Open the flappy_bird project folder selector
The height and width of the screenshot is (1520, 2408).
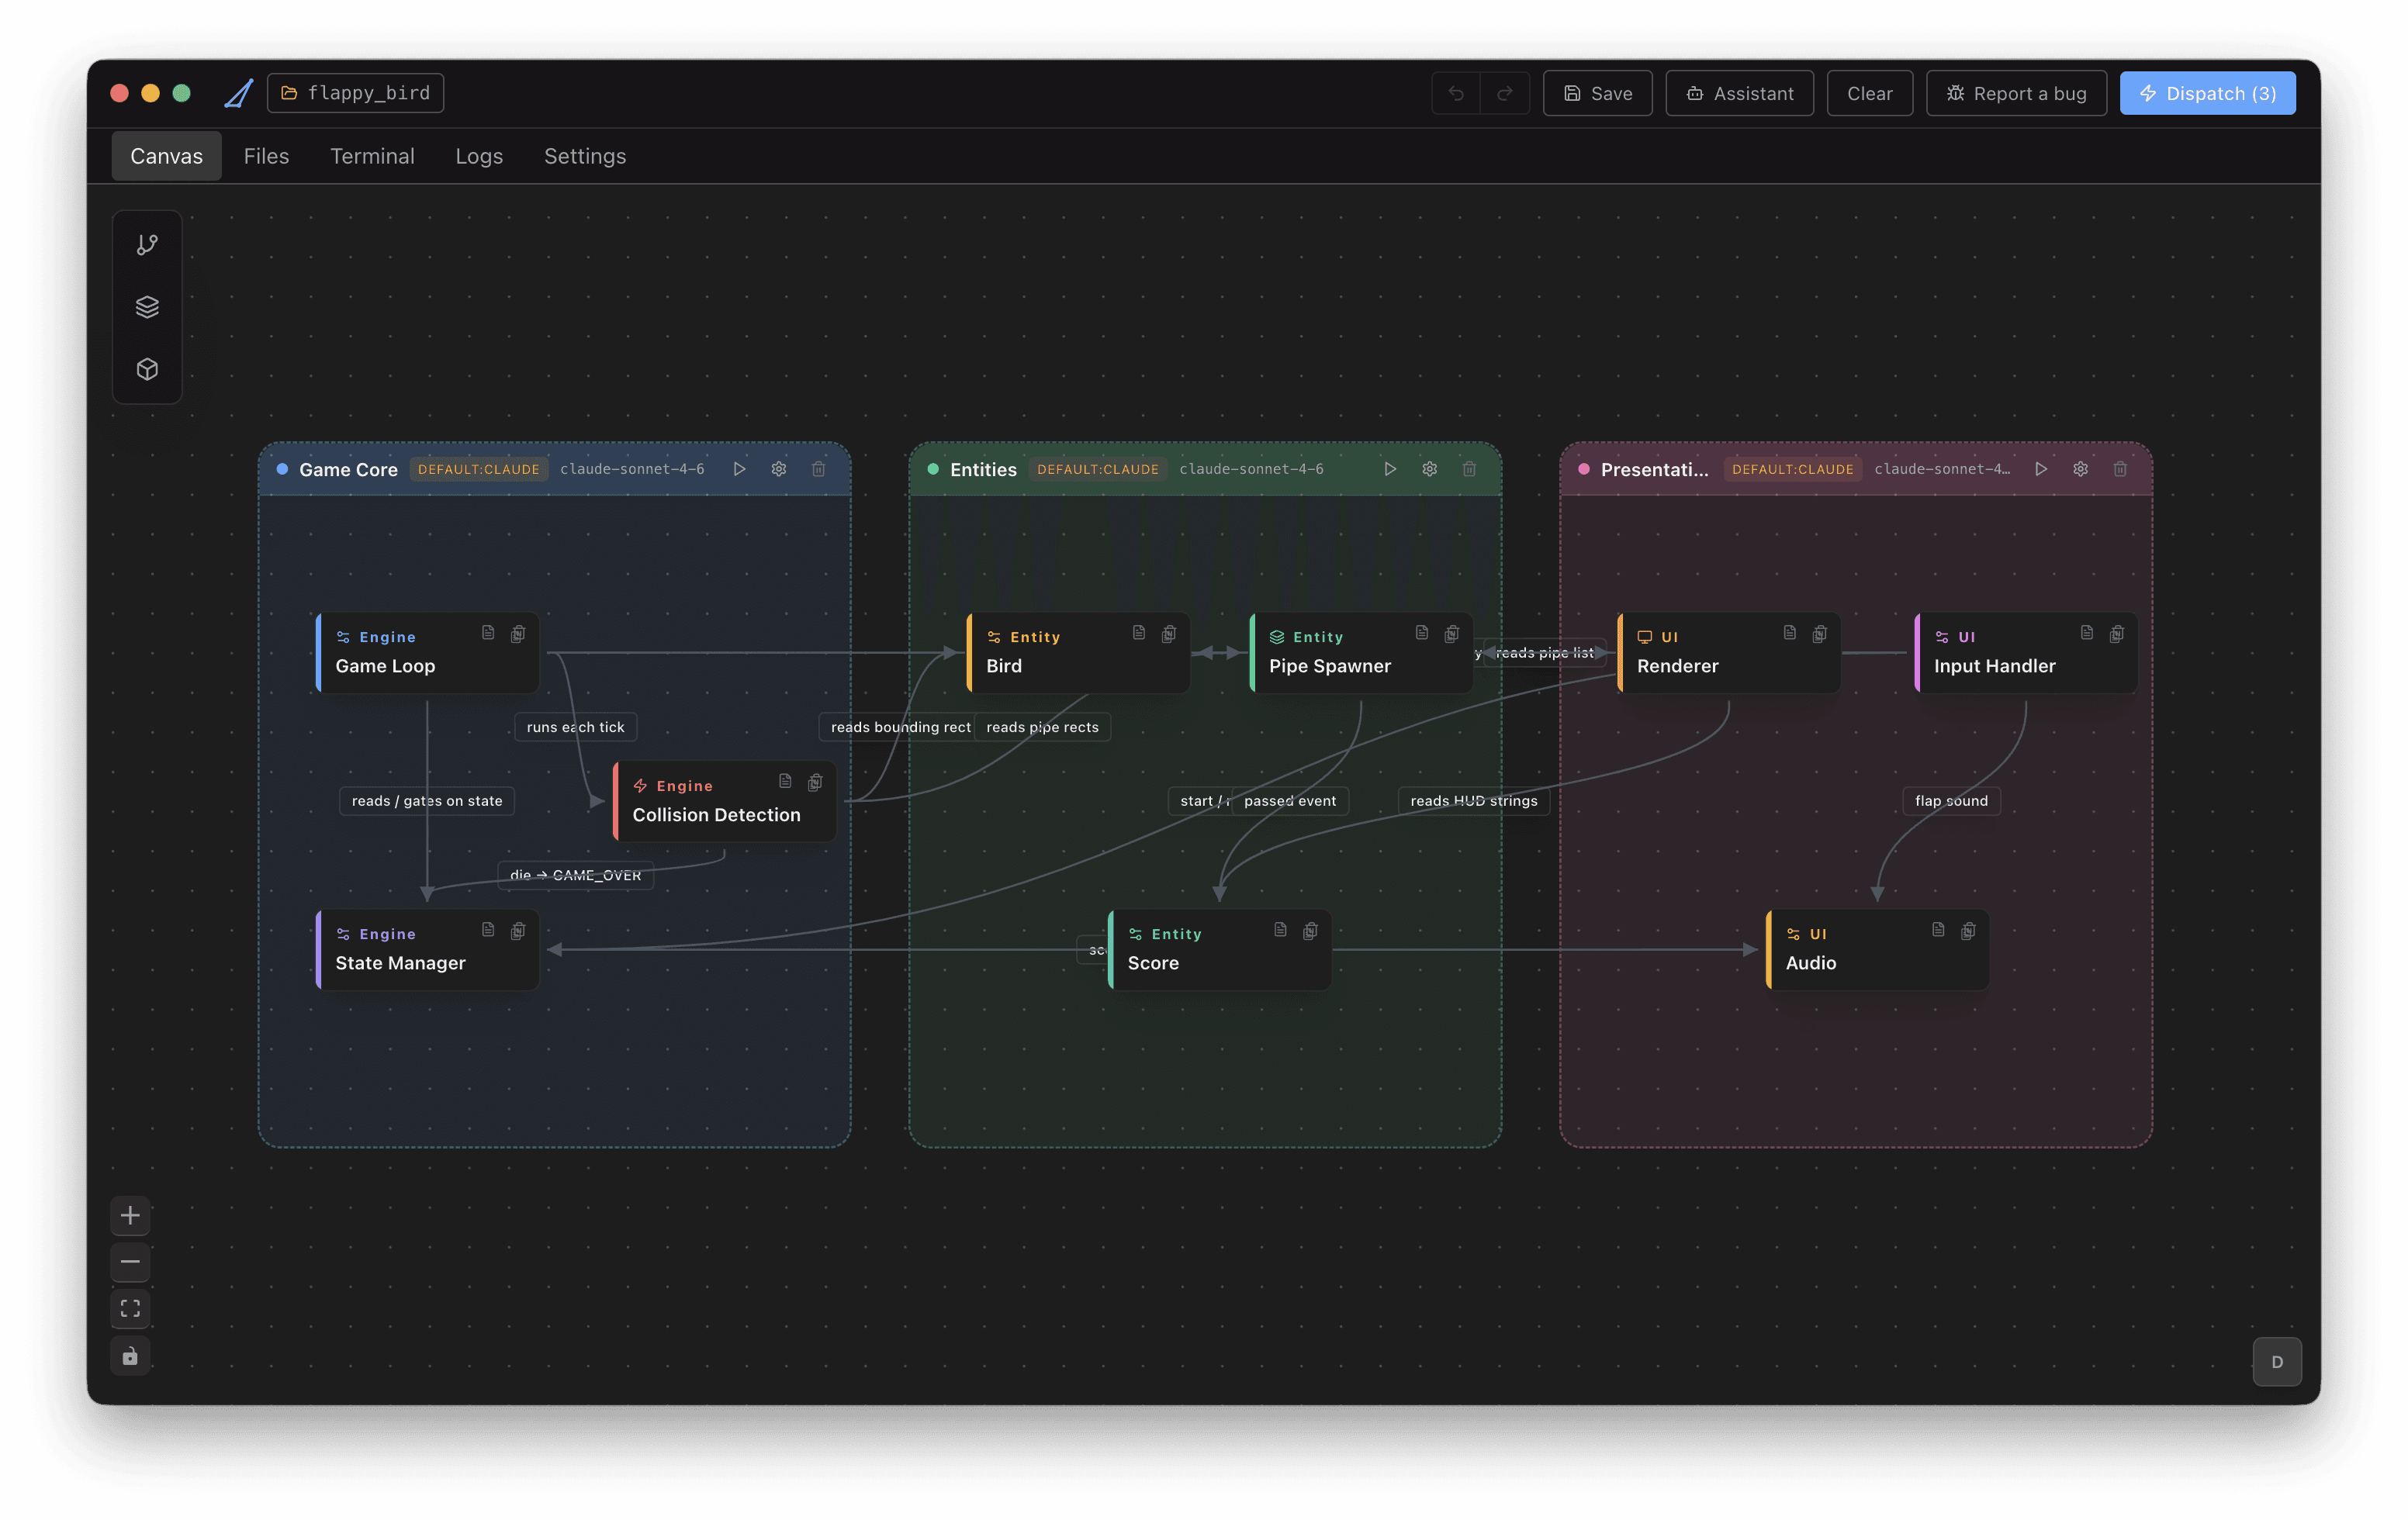click(x=356, y=93)
